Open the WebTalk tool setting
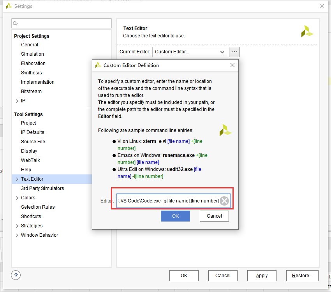Screen dimensions: 331x292 (x=30, y=160)
